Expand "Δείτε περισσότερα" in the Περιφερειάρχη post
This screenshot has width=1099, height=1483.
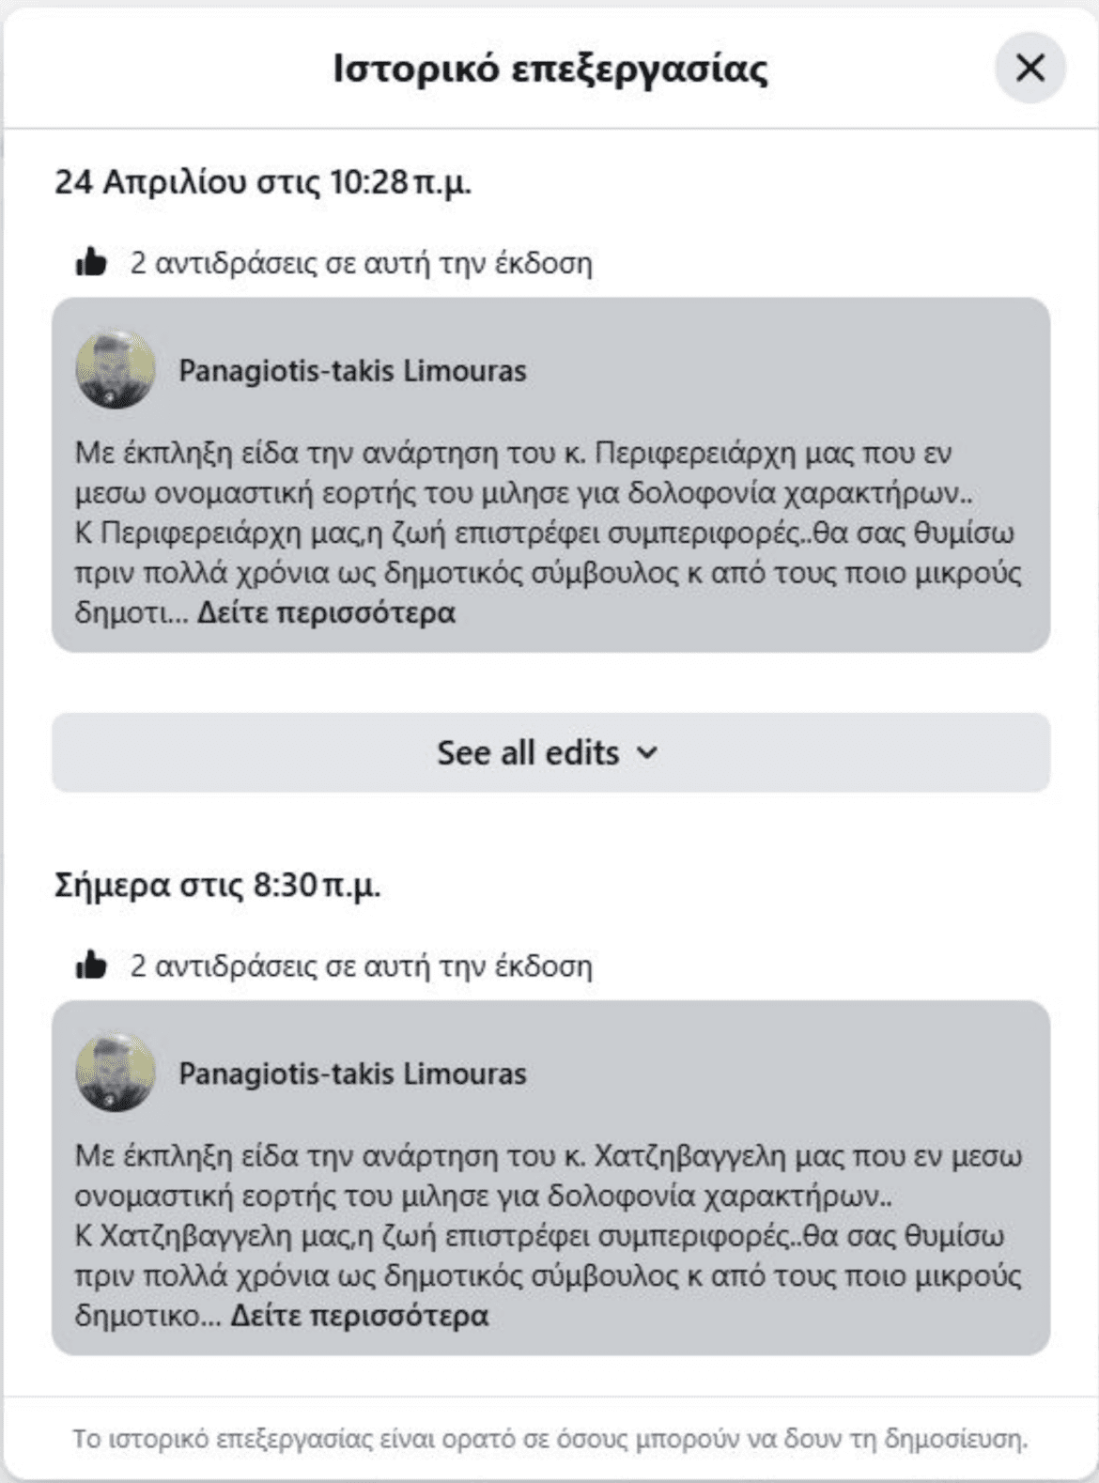(x=326, y=613)
